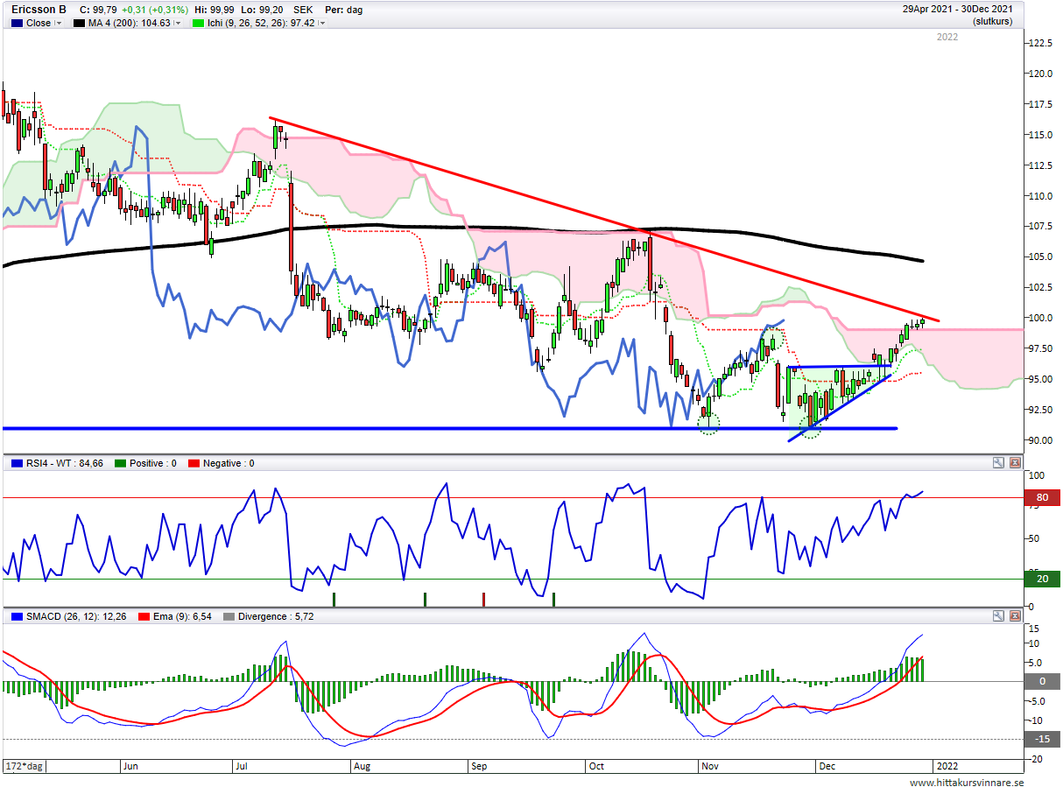Image resolution: width=1063 pixels, height=787 pixels.
Task: Click the Nov label on time axis
Action: [x=710, y=766]
